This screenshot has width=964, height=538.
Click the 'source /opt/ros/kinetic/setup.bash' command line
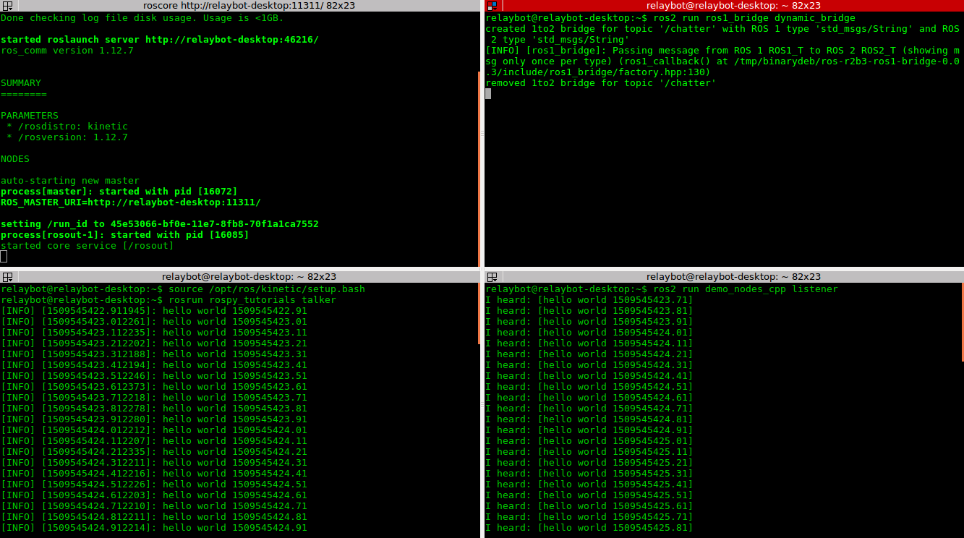coord(267,289)
